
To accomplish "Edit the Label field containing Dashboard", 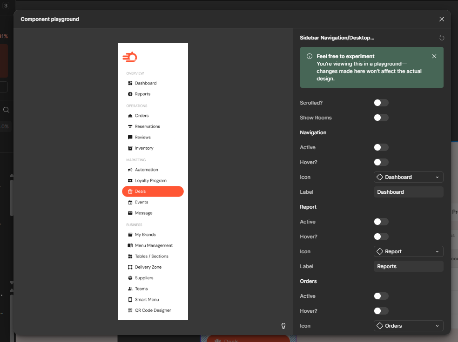I will 408,192.
